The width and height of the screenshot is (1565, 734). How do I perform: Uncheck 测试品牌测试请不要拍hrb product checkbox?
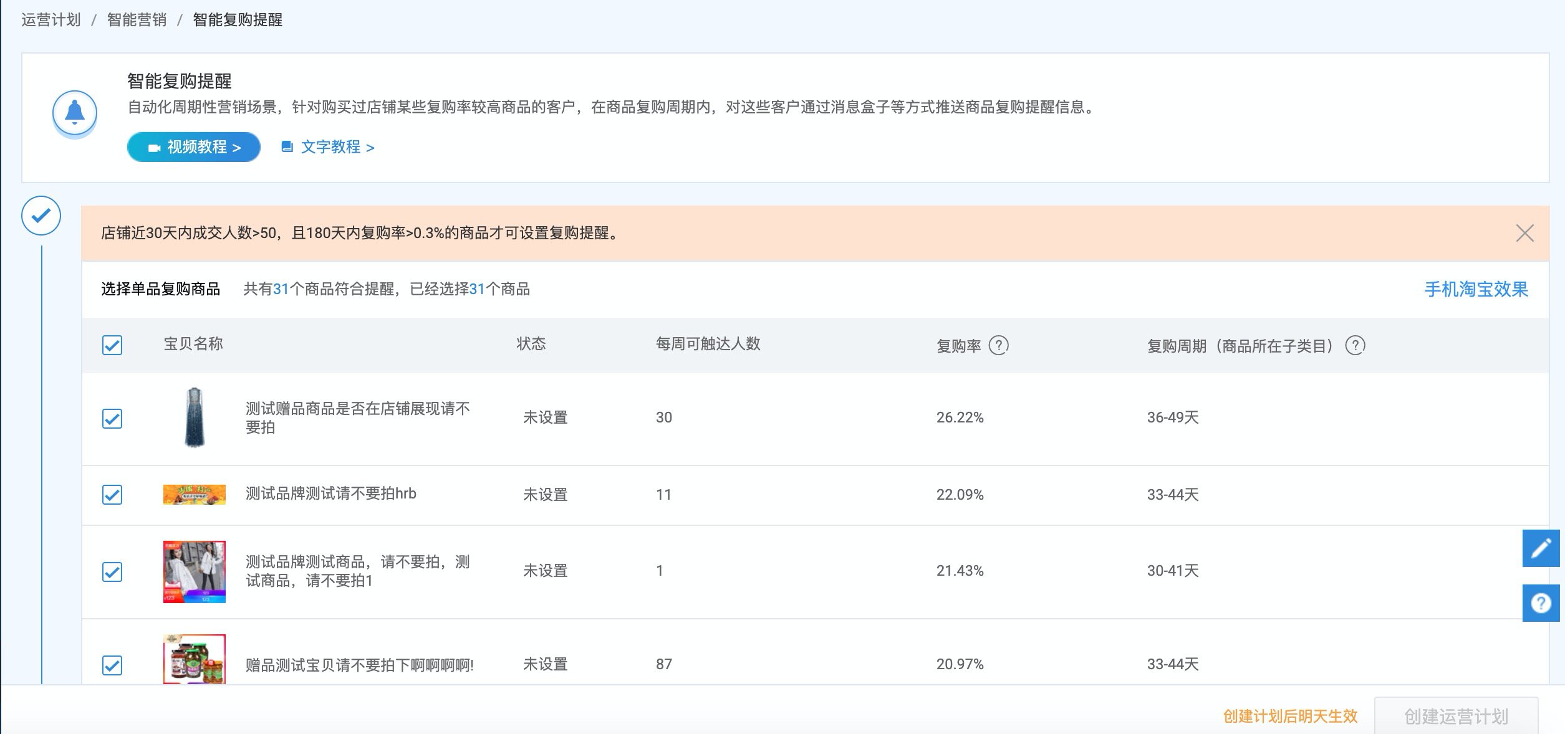click(112, 495)
